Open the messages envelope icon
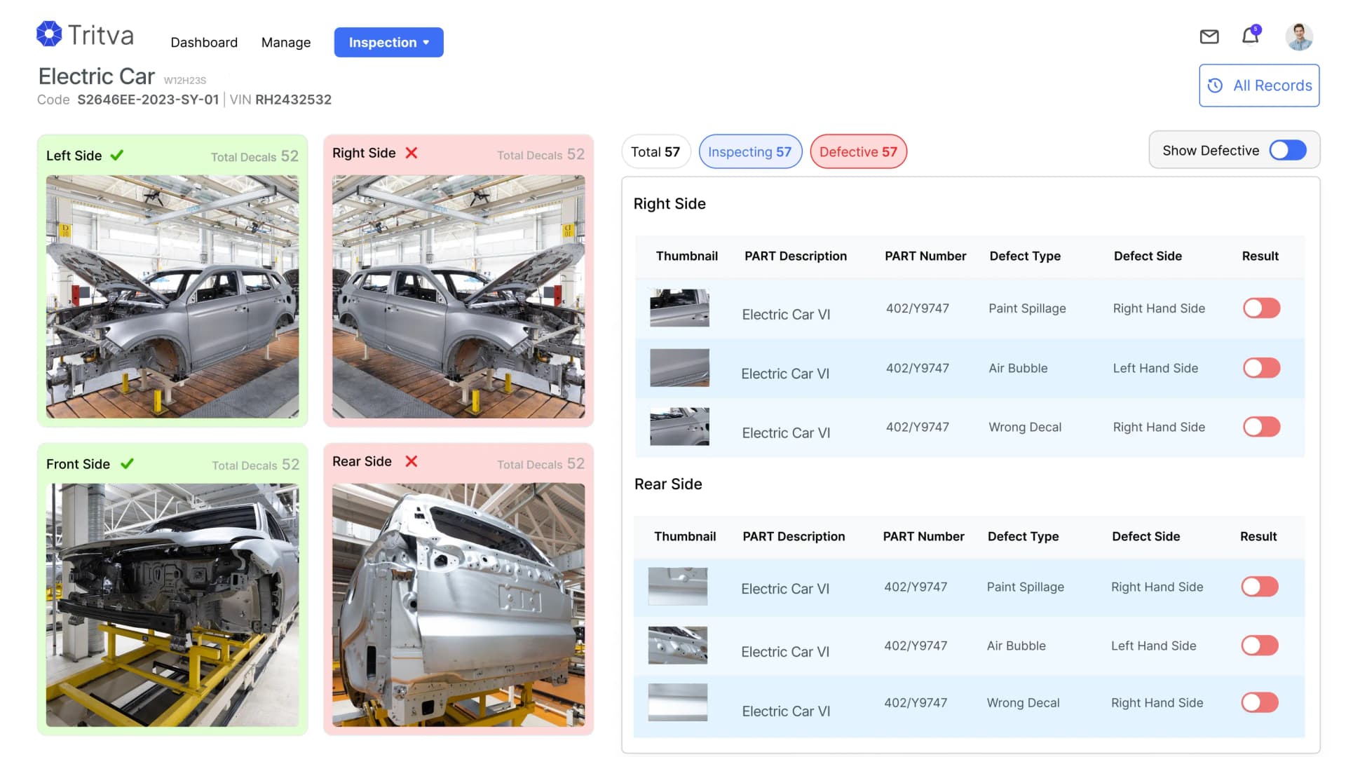 [1209, 36]
